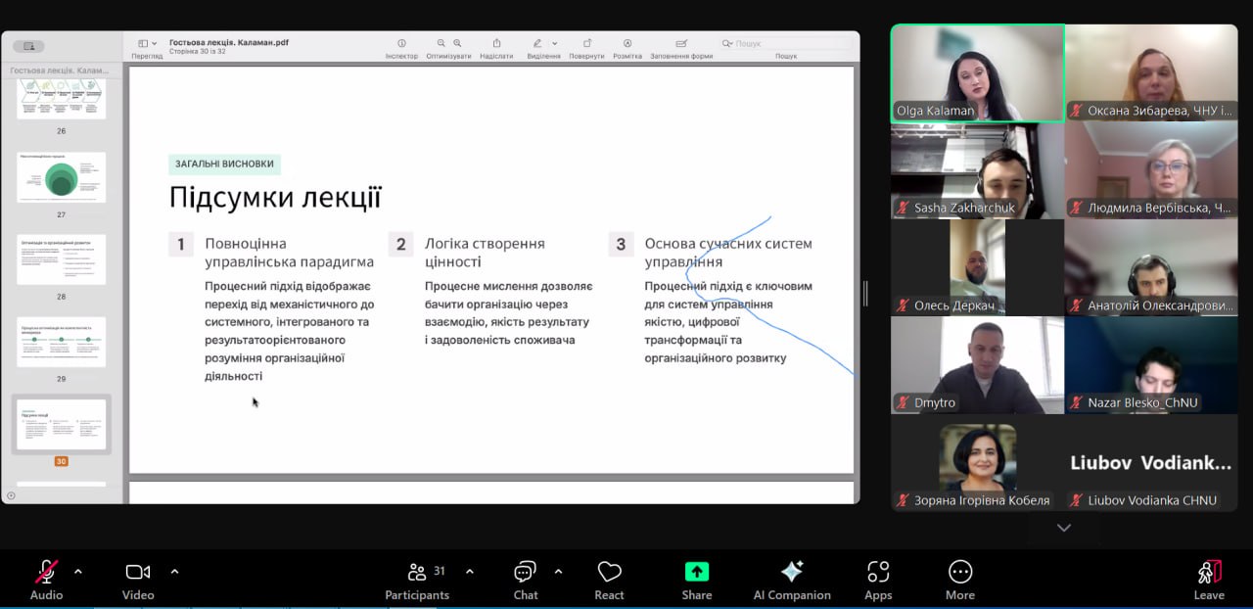
Task: Open video options chevron next to Video
Action: pyautogui.click(x=174, y=571)
